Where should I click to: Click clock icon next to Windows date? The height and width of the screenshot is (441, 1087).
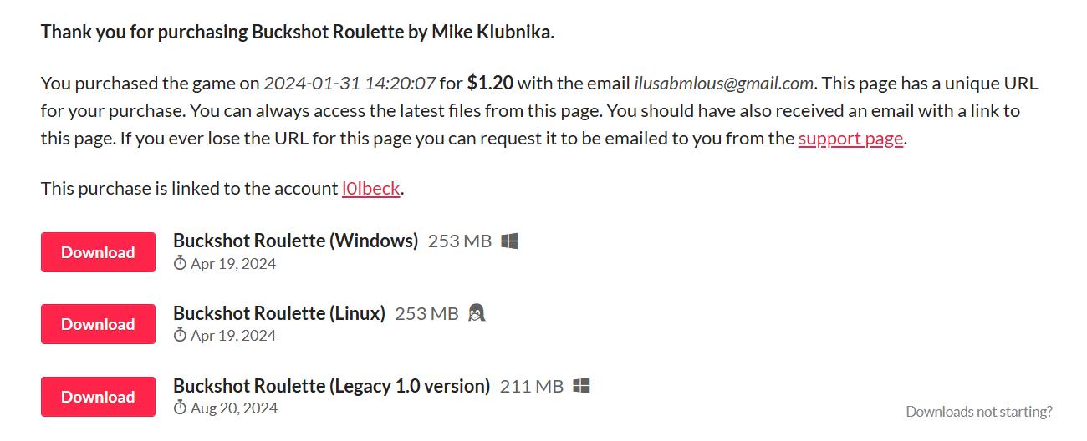(x=180, y=263)
